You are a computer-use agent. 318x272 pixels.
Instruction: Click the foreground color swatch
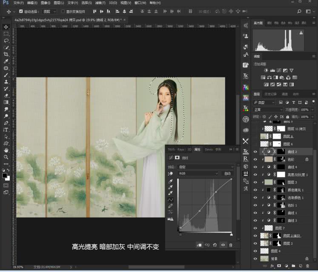click(5, 175)
